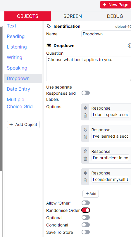Click reorder arrows on first response option
The height and width of the screenshot is (237, 131).
pos(85,108)
